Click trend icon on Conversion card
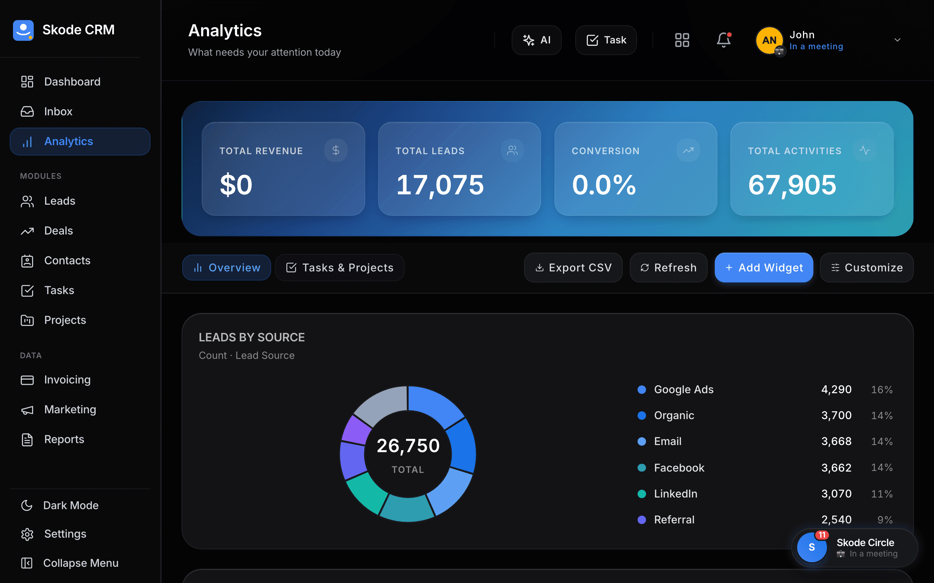 pos(688,150)
